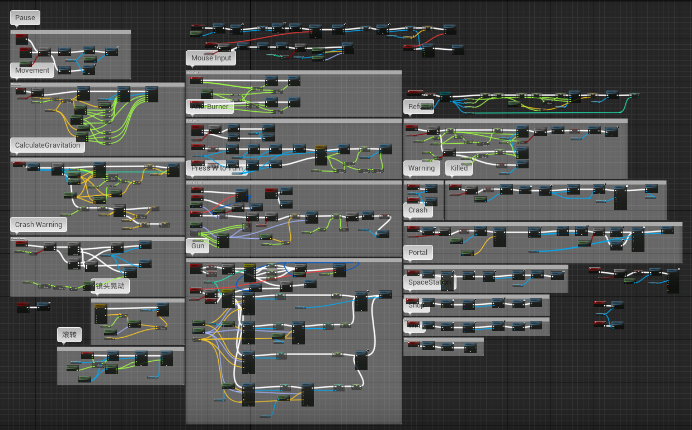Image resolution: width=692 pixels, height=430 pixels.
Task: Click the Crash comment bubble
Action: 418,210
